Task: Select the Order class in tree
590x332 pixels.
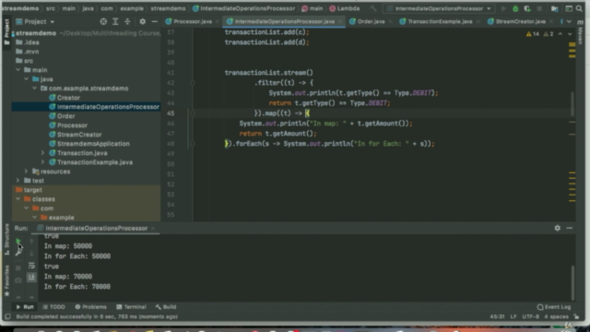Action: [65, 116]
